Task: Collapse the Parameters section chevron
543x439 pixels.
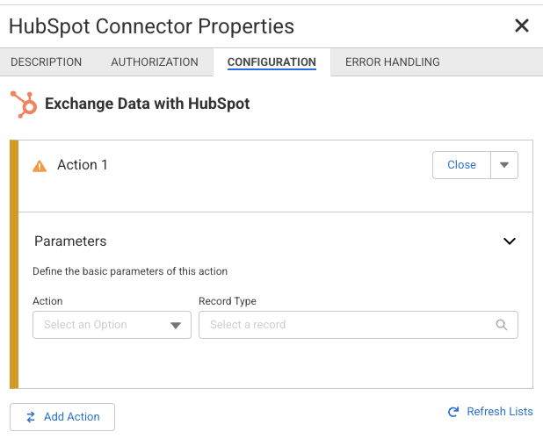Action: (509, 241)
